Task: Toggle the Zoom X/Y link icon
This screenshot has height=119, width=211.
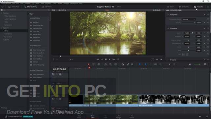Action: [193, 33]
